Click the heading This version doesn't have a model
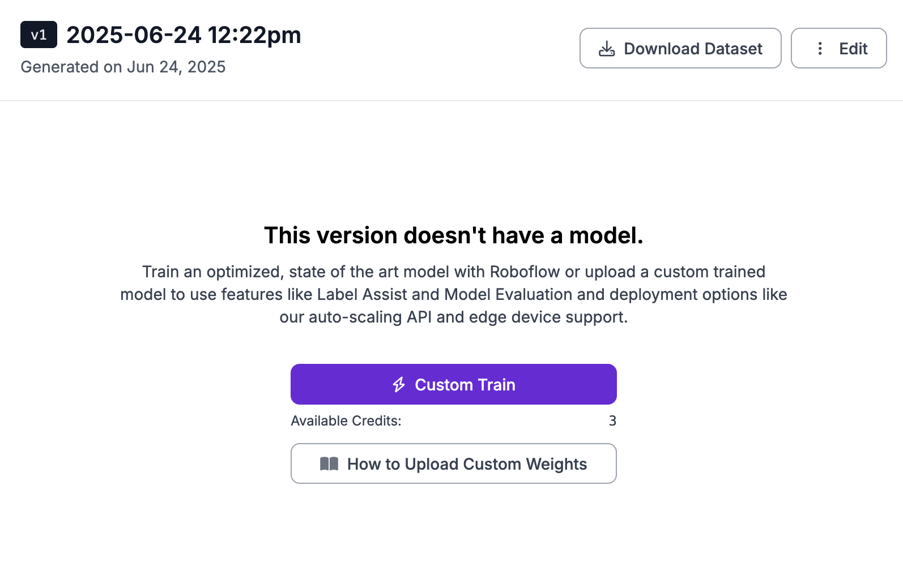 [x=454, y=235]
